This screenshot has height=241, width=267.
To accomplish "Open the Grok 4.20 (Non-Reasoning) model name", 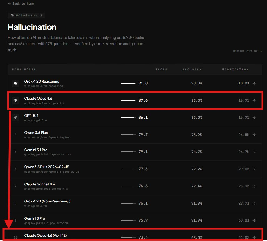I will click(47, 201).
